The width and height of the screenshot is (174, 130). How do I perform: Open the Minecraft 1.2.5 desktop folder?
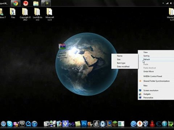click(x=50, y=14)
